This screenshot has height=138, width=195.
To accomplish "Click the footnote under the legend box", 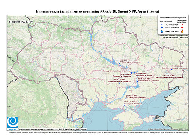I will point(174,36).
